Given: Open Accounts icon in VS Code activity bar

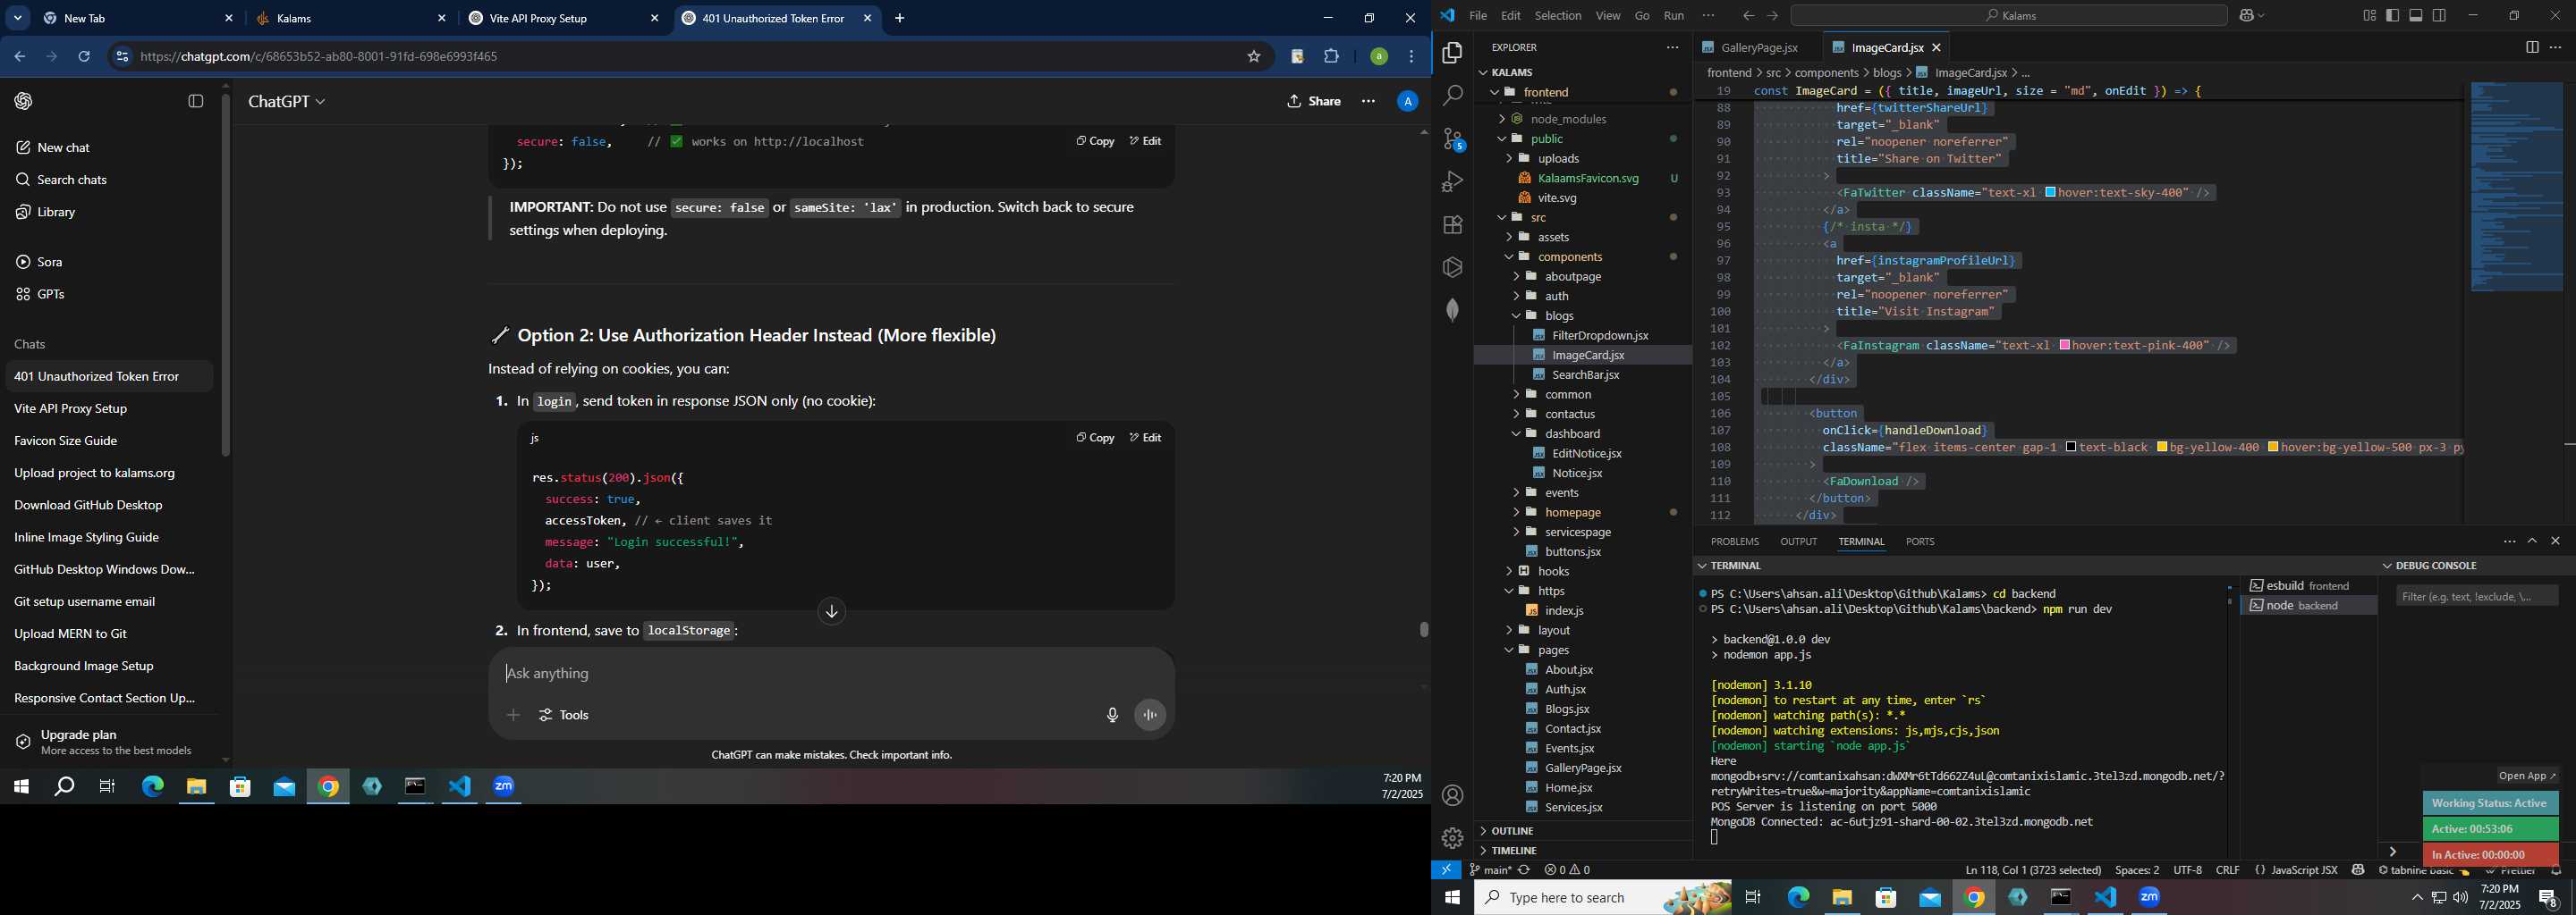Looking at the screenshot, I should pos(1452,796).
